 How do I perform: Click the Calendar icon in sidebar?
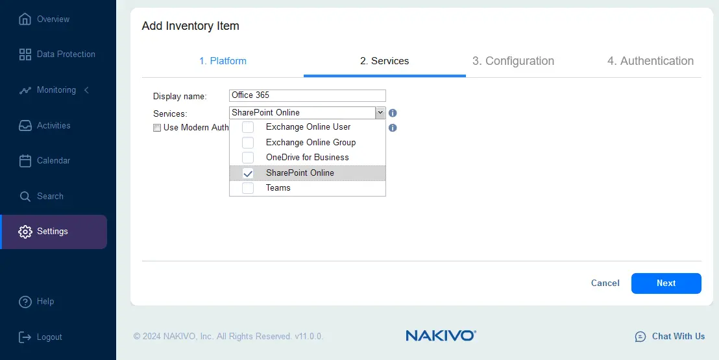click(25, 161)
